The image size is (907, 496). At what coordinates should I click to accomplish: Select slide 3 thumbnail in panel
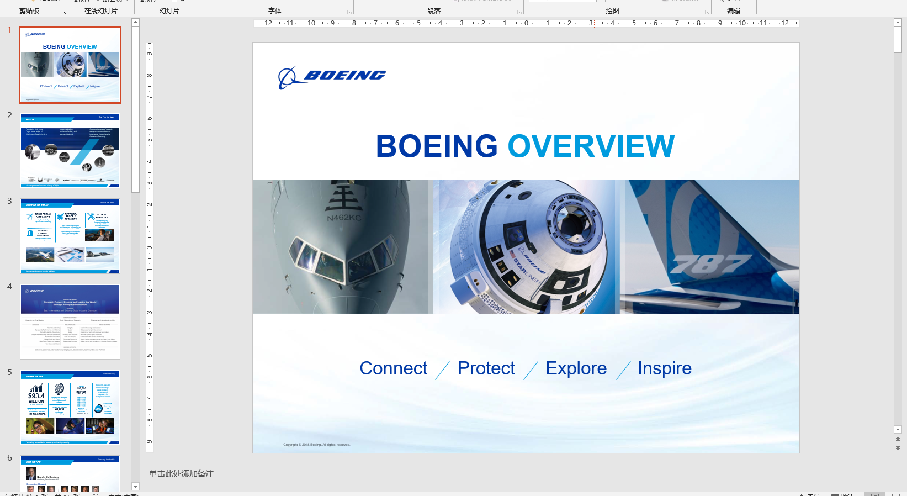click(70, 236)
